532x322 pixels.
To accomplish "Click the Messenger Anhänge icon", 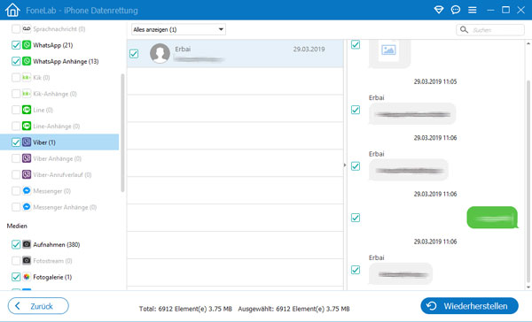I will (x=27, y=207).
